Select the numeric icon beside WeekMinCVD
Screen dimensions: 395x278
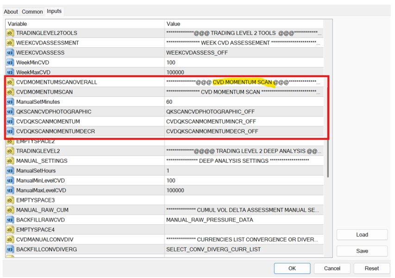pyautogui.click(x=10, y=63)
